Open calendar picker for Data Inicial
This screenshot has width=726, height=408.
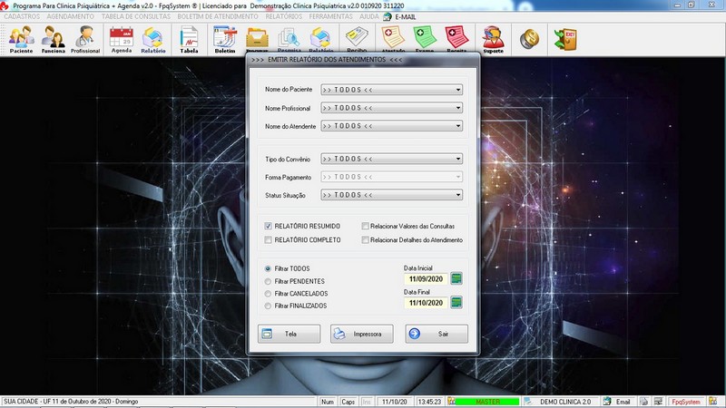click(456, 278)
